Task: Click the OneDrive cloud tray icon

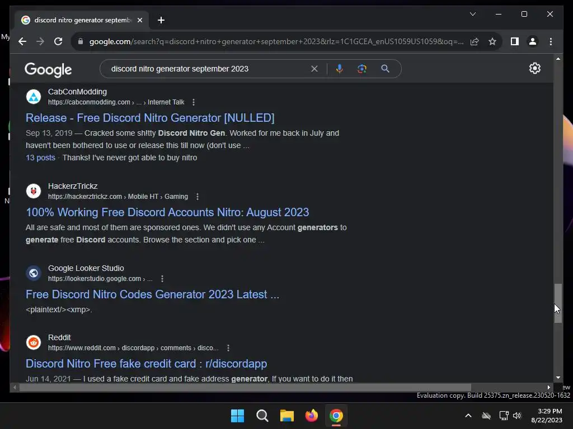Action: [x=486, y=416]
